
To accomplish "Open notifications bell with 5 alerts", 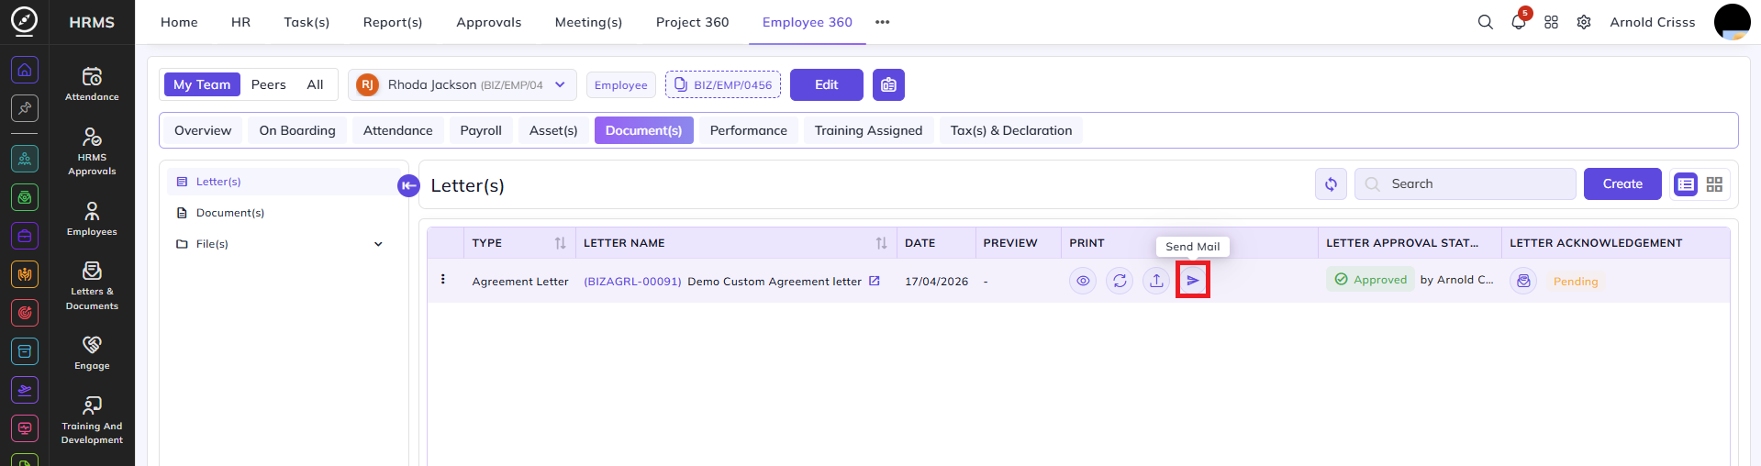I will coord(1519,21).
